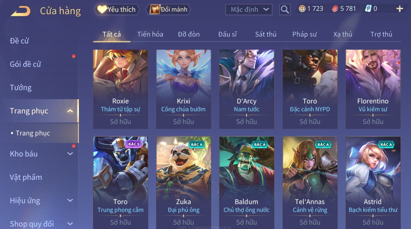Tap the gold coin balance icon
The image size is (411, 229).
click(302, 9)
